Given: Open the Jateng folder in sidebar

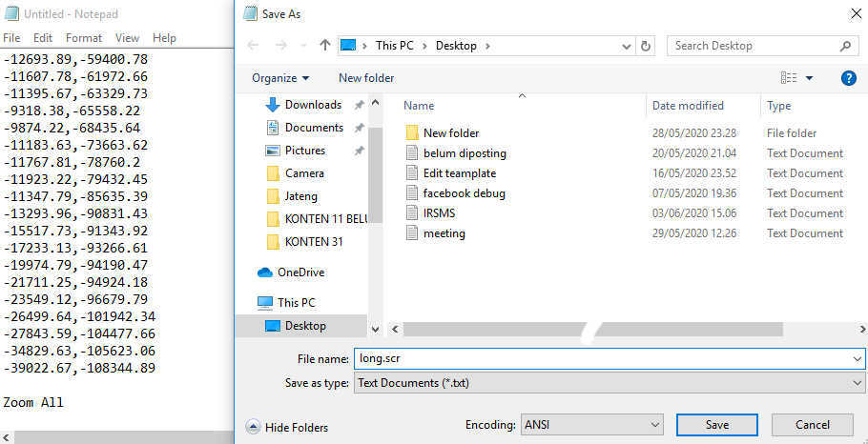Looking at the screenshot, I should pos(301,196).
